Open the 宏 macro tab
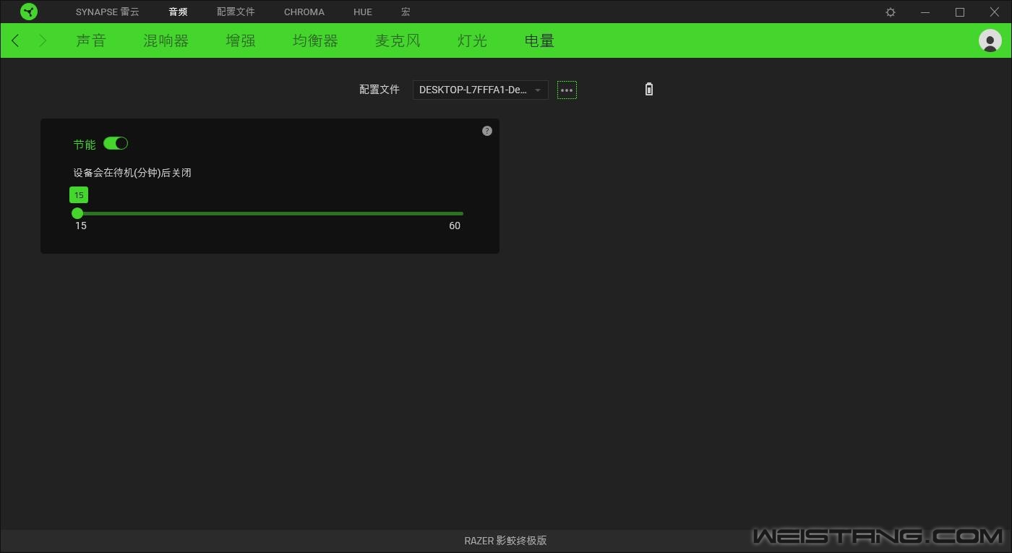 coord(406,12)
